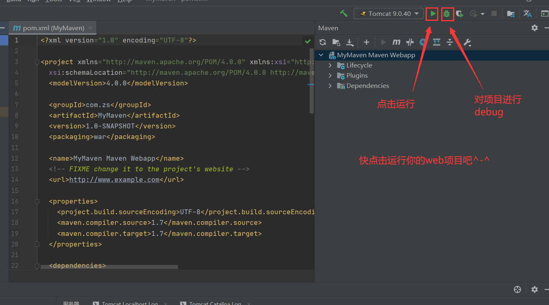549x305 pixels.
Task: Select the pom.xml (MyMaven) editor tab
Action: click(49, 28)
